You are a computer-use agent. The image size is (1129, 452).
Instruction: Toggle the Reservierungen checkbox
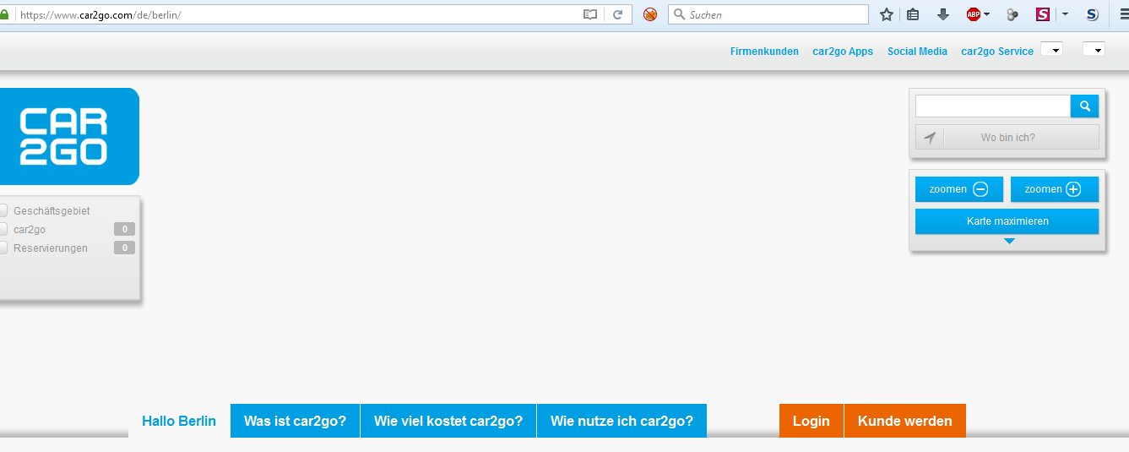pyautogui.click(x=3, y=248)
